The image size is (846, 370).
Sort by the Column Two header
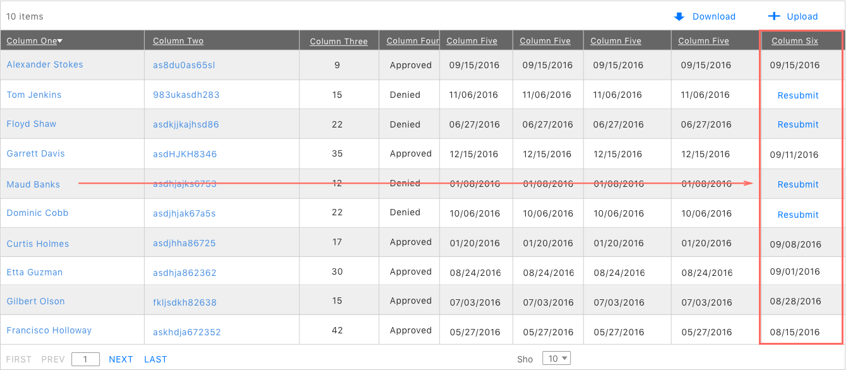(178, 41)
